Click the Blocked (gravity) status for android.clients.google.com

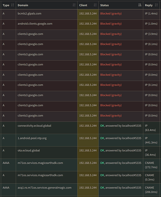[x=111, y=24]
